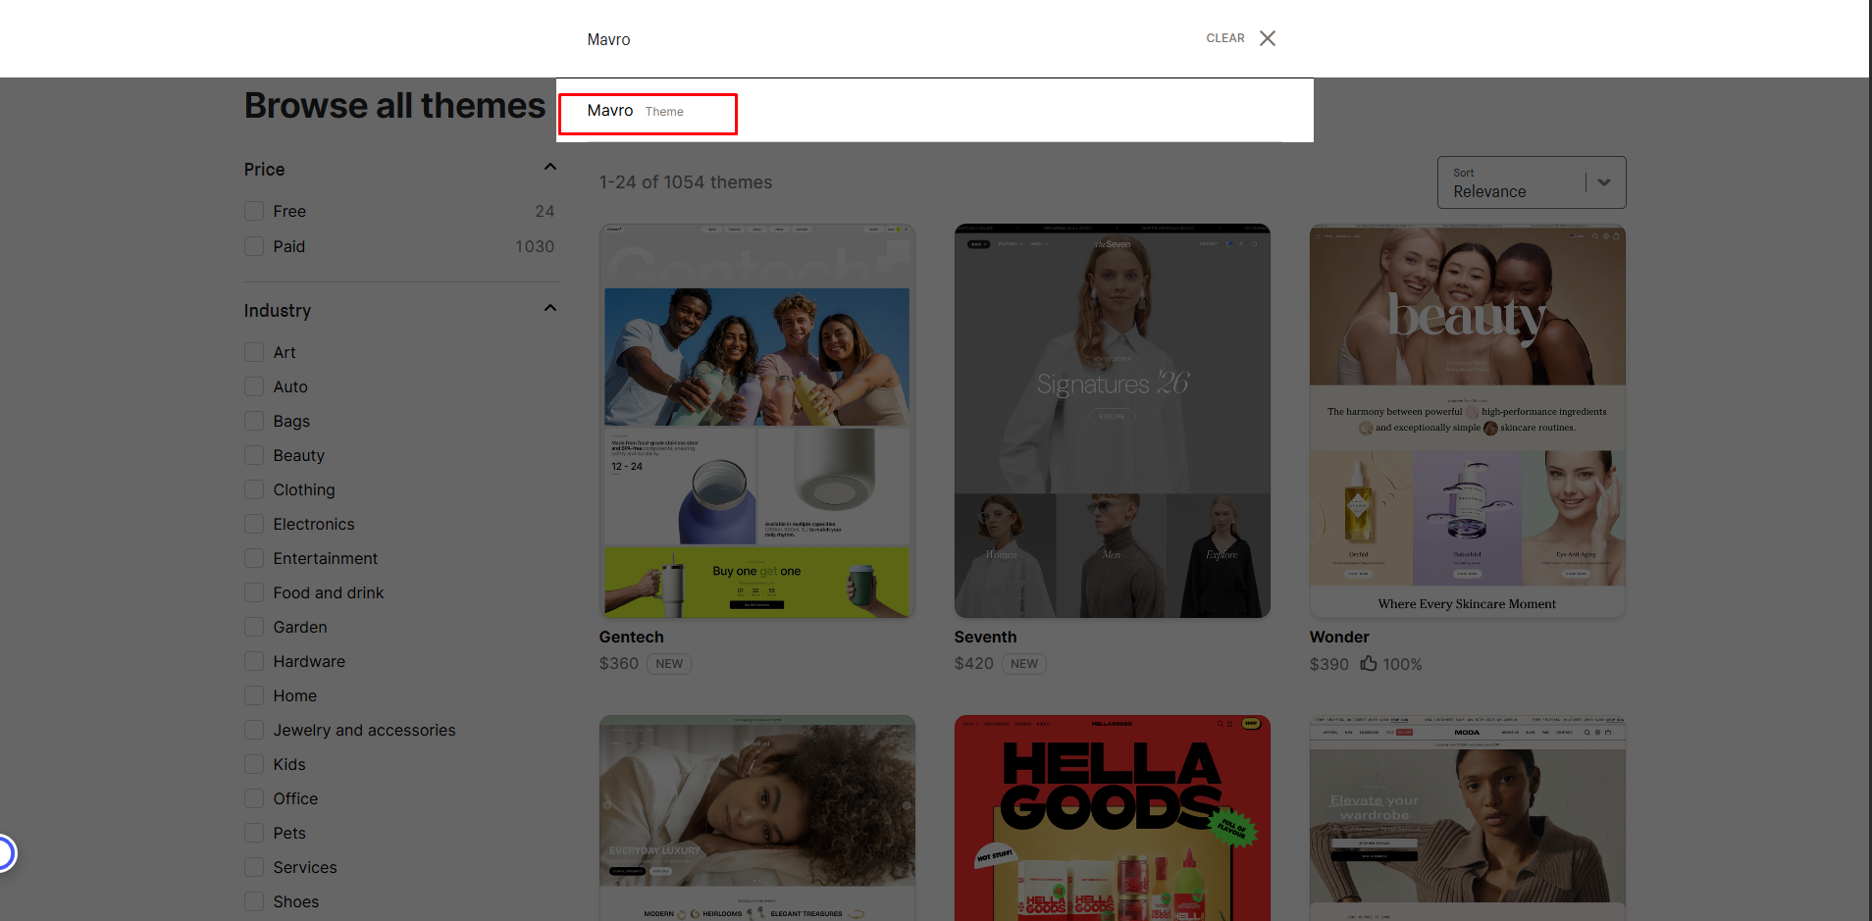Click the Wonder theme name

click(x=1338, y=637)
